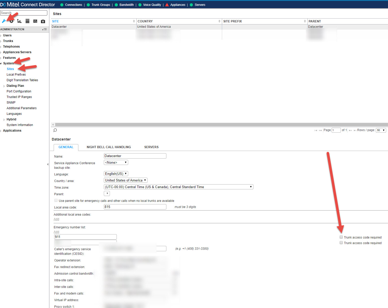The image size is (388, 308).
Task: Expand the Dialing Plan node
Action: tap(4, 86)
